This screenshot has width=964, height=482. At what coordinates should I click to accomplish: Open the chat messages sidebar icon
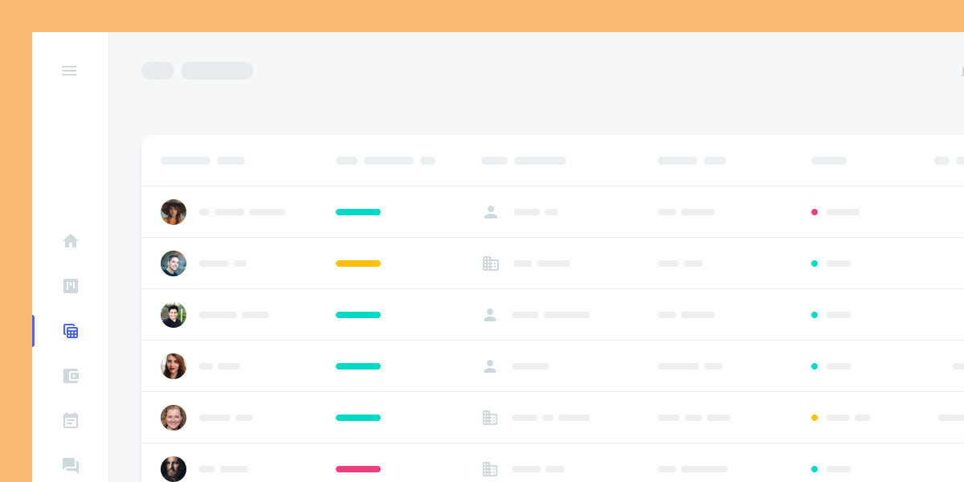[x=71, y=465]
